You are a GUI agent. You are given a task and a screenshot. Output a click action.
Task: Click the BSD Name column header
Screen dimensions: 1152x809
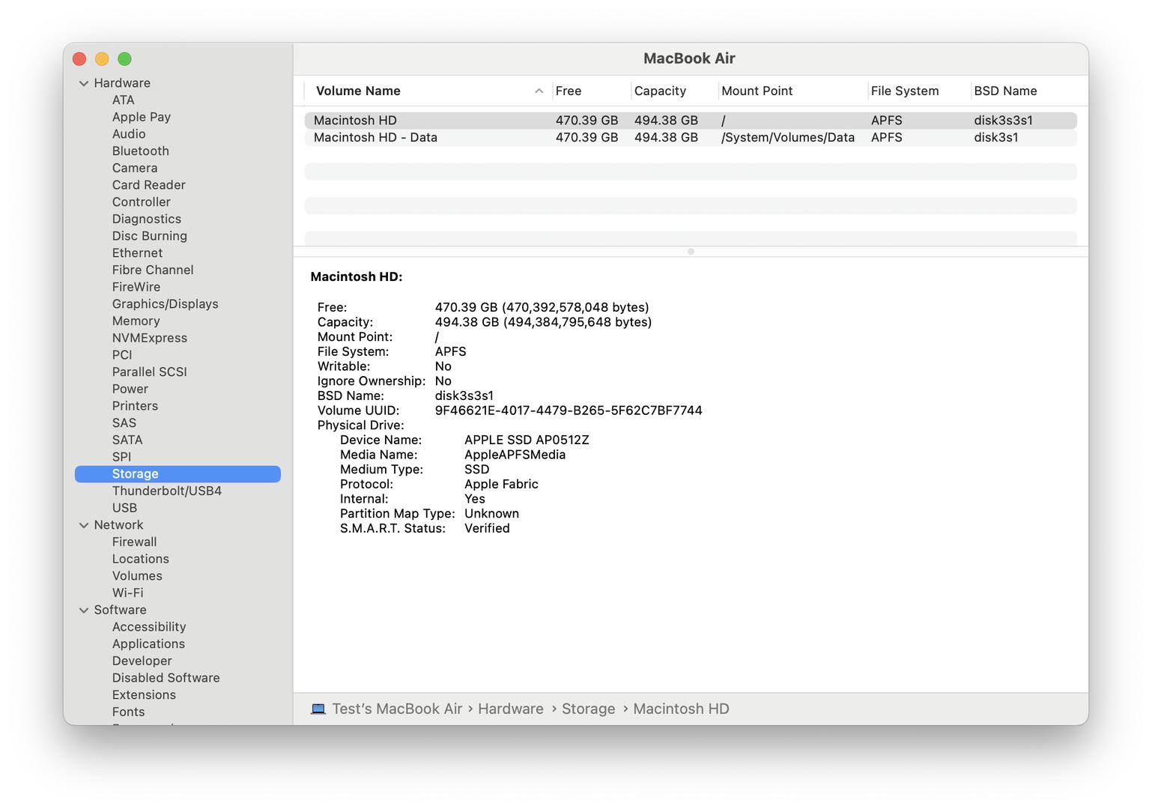tap(1005, 91)
